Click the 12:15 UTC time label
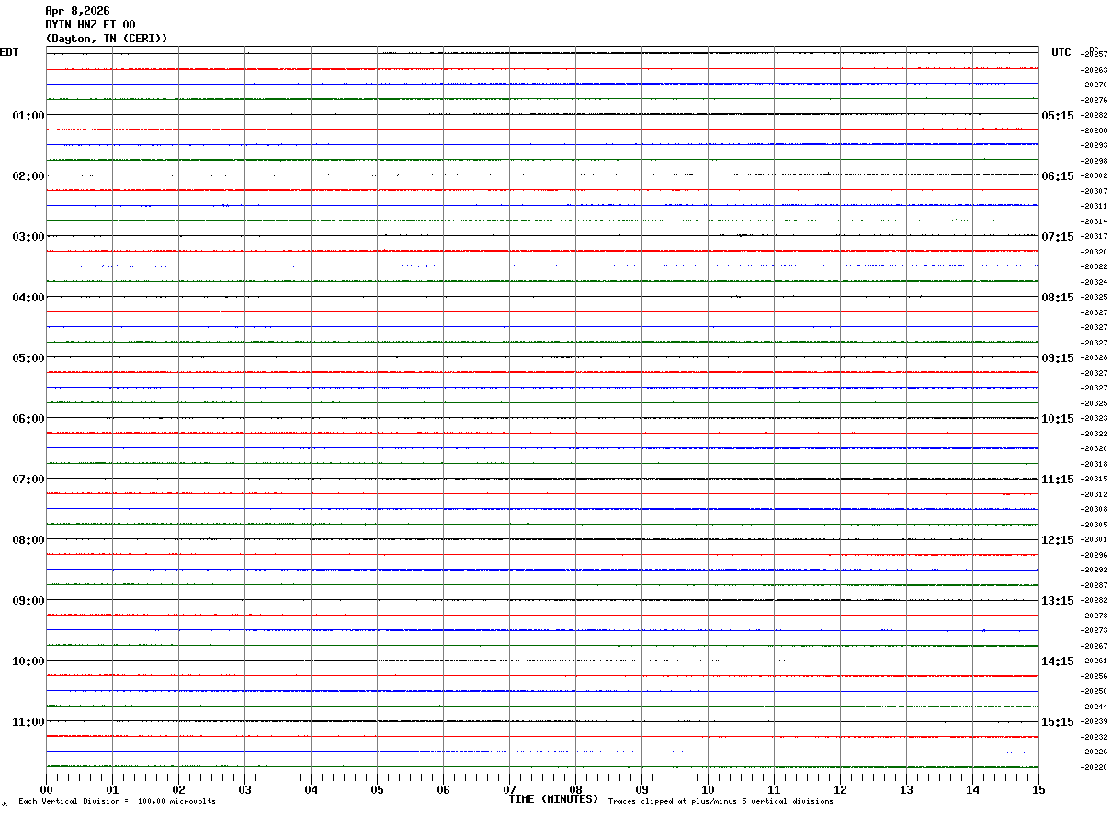 coord(1058,540)
